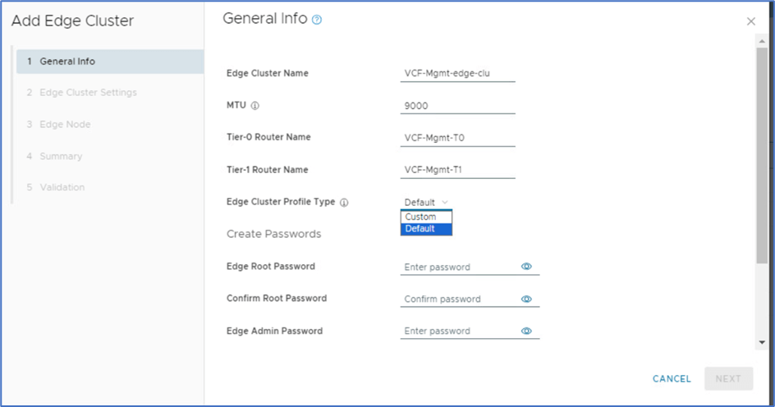Click the General Info help icon

click(317, 20)
